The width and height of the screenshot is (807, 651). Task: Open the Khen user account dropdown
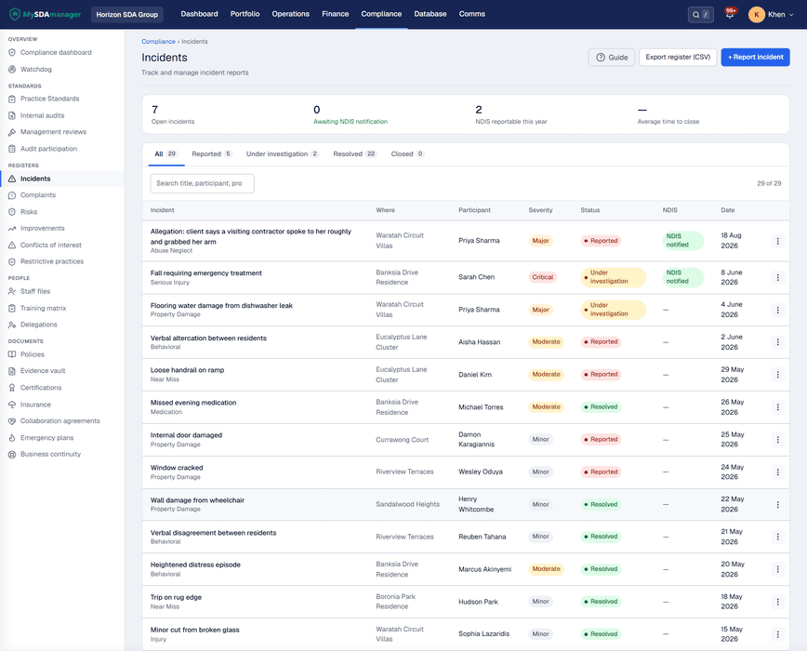coord(771,14)
